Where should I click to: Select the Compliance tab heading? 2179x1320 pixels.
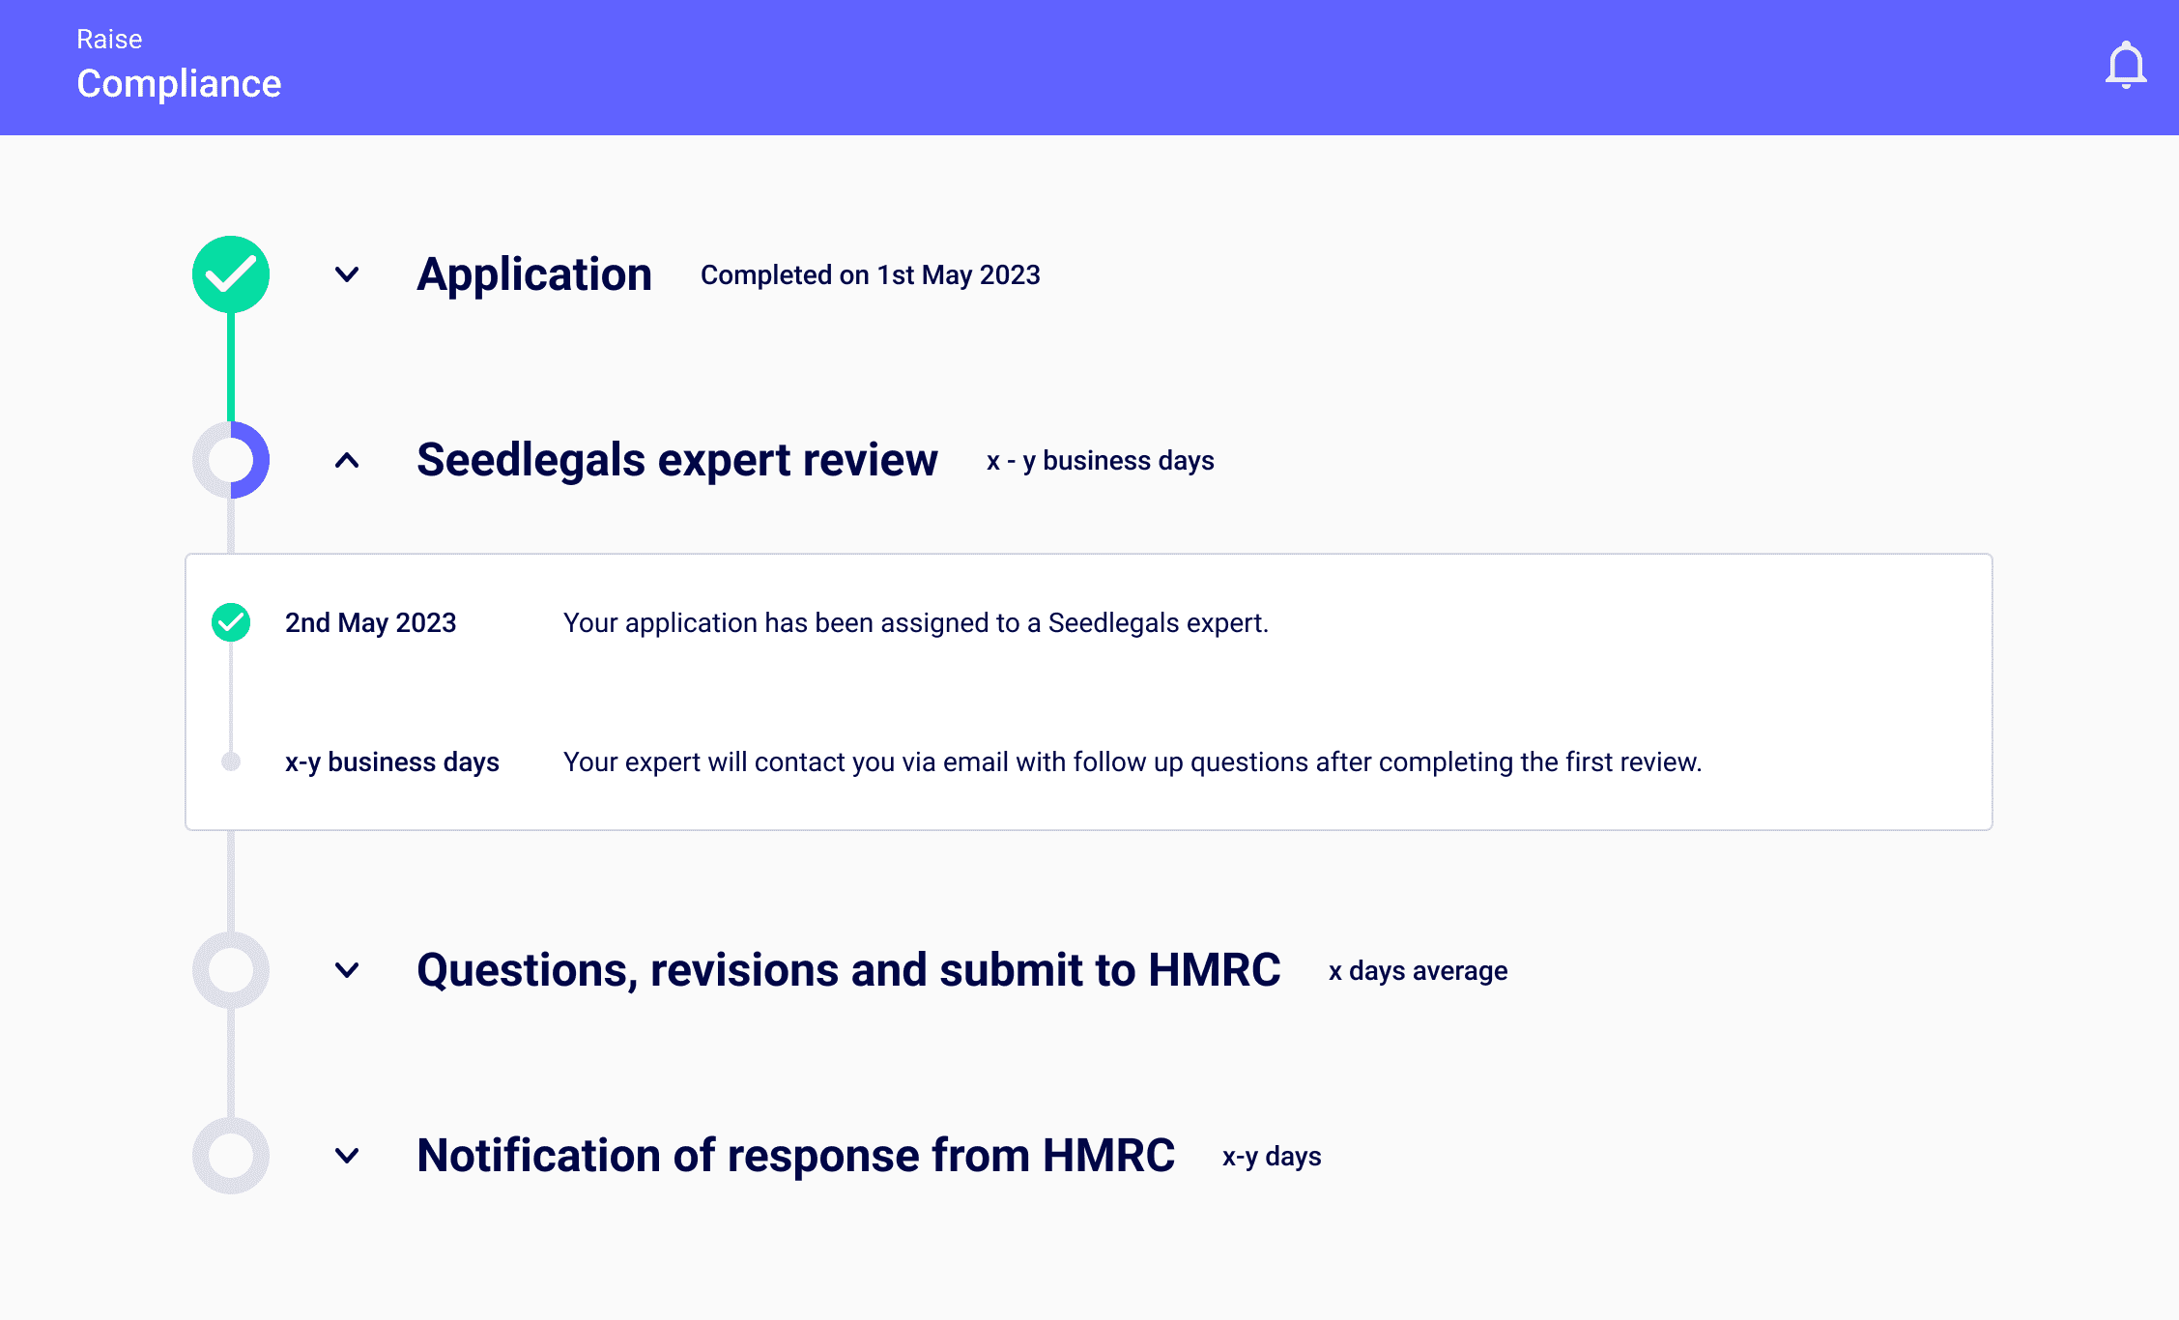coord(179,84)
